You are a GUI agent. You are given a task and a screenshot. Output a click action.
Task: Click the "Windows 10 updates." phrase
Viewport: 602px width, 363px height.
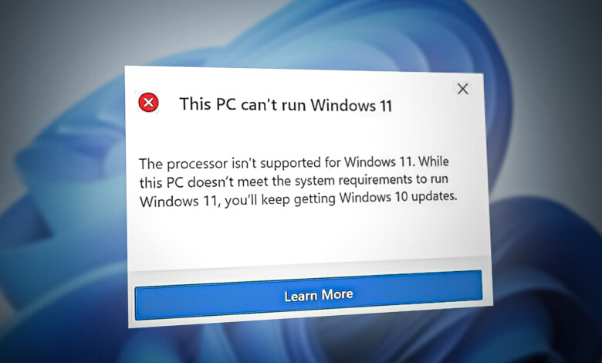[x=398, y=198]
